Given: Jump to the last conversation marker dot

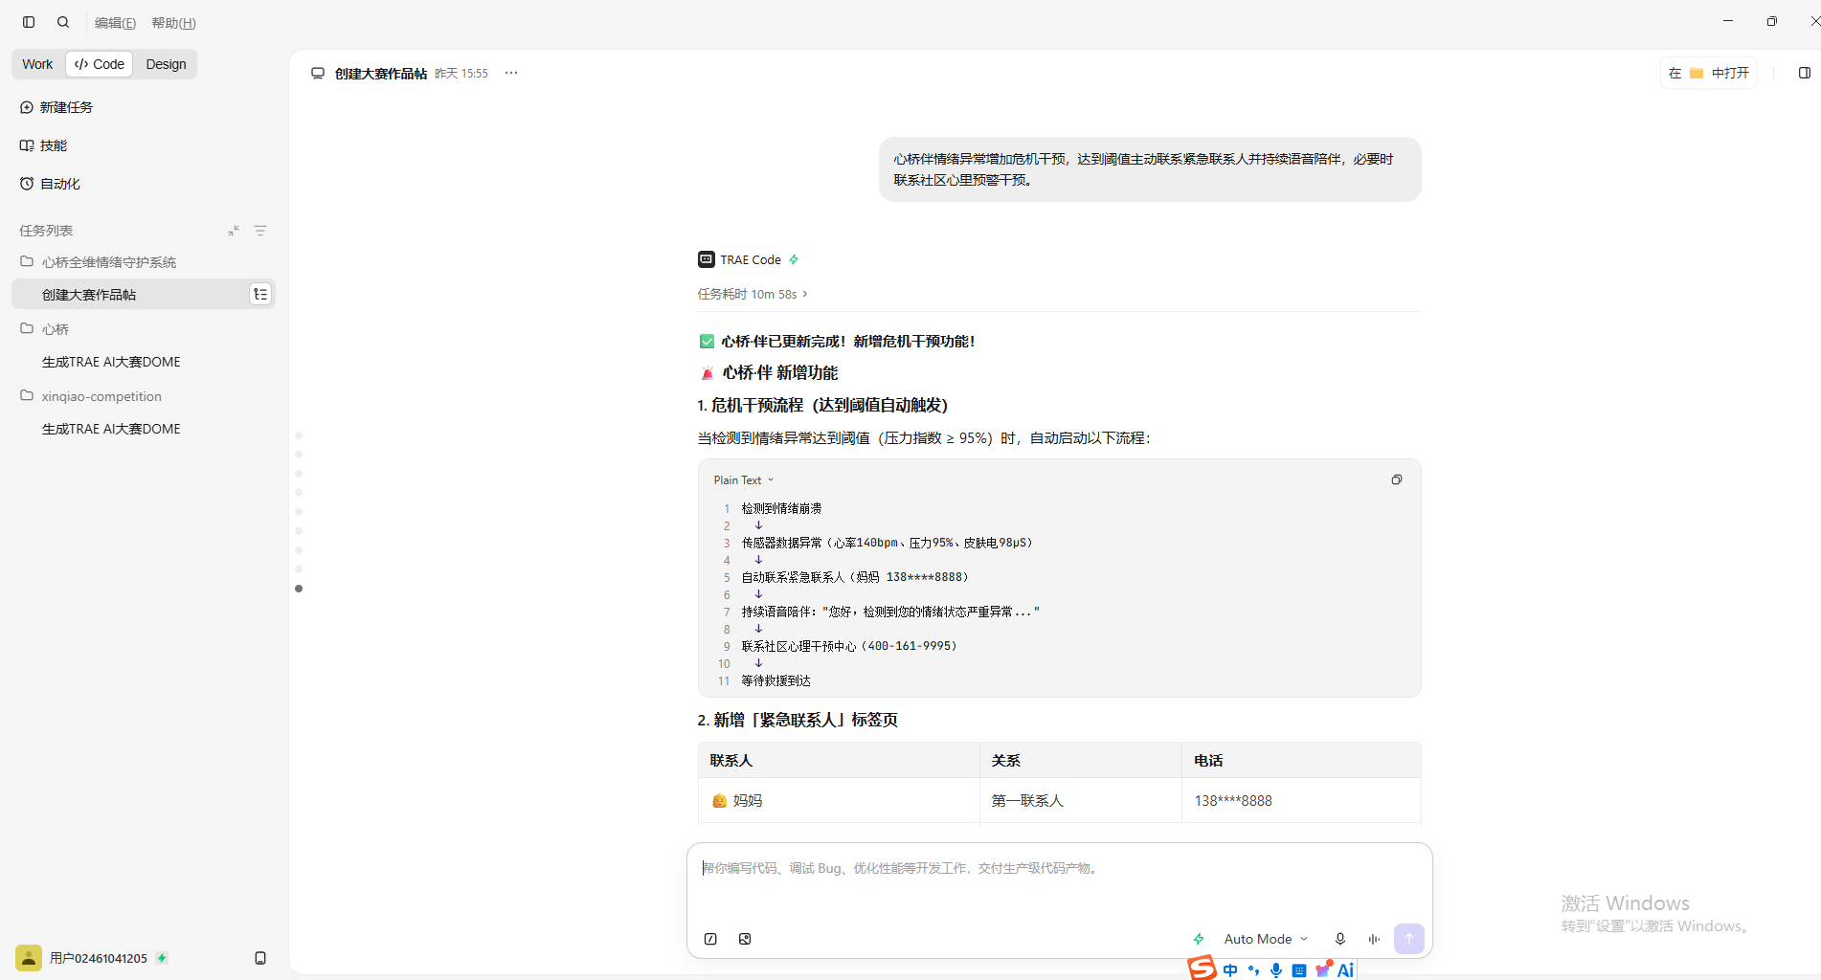Looking at the screenshot, I should point(299,589).
